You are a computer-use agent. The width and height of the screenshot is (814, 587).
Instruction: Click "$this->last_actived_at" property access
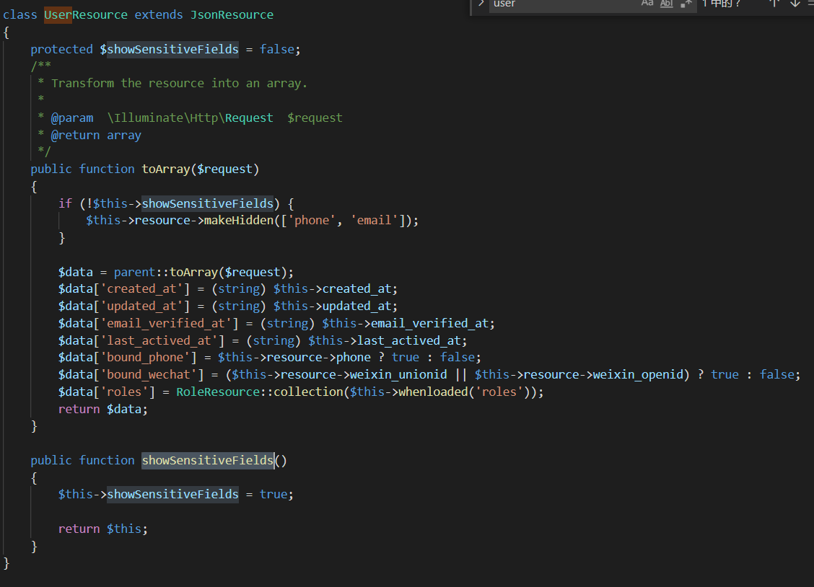385,340
